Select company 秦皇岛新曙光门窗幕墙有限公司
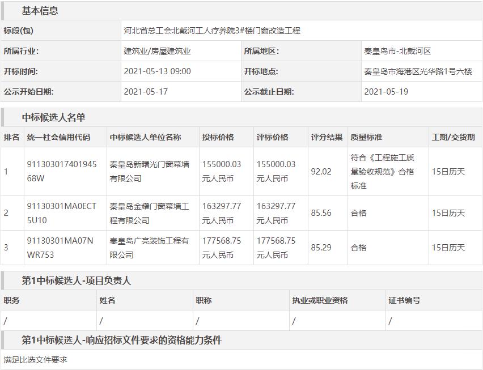The width and height of the screenshot is (483, 370). (x=149, y=171)
